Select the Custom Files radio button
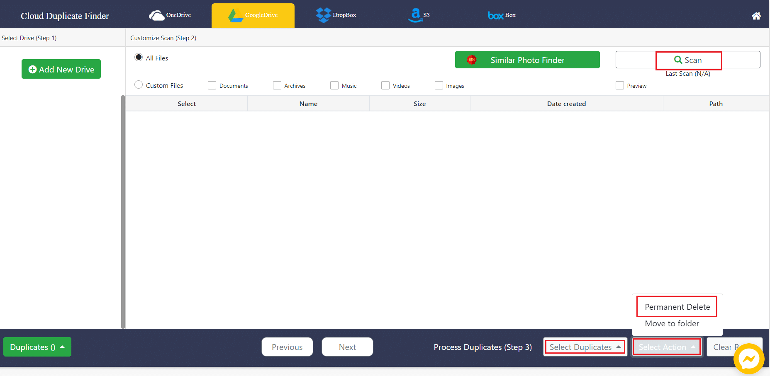 tap(139, 84)
